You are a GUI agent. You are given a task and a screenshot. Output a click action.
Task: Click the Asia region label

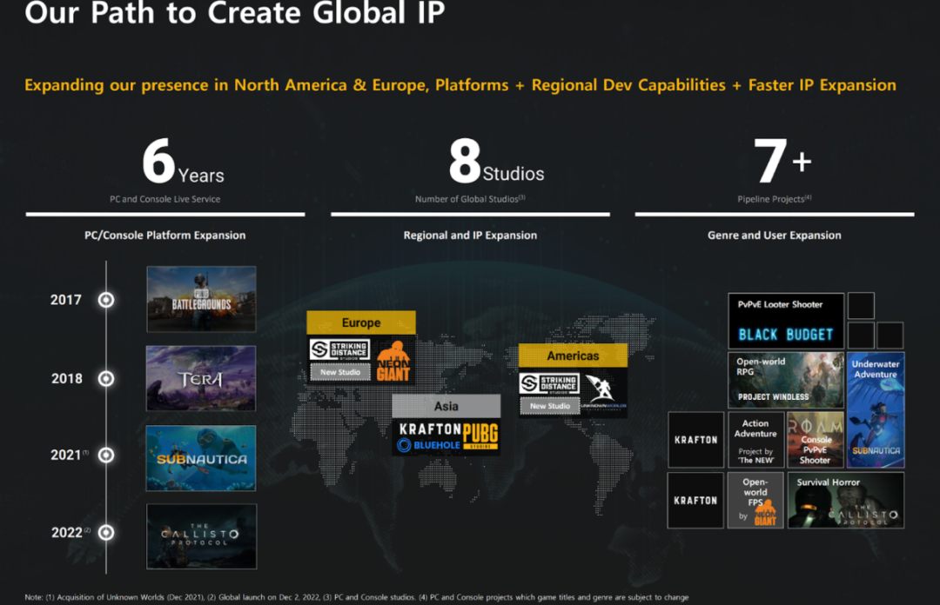pyautogui.click(x=446, y=406)
